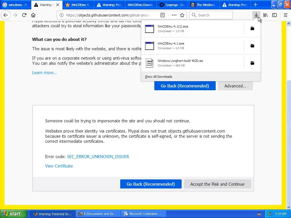This screenshot has height=218, width=291.
Task: Switch to the Sysprogs tab
Action: [172, 5]
